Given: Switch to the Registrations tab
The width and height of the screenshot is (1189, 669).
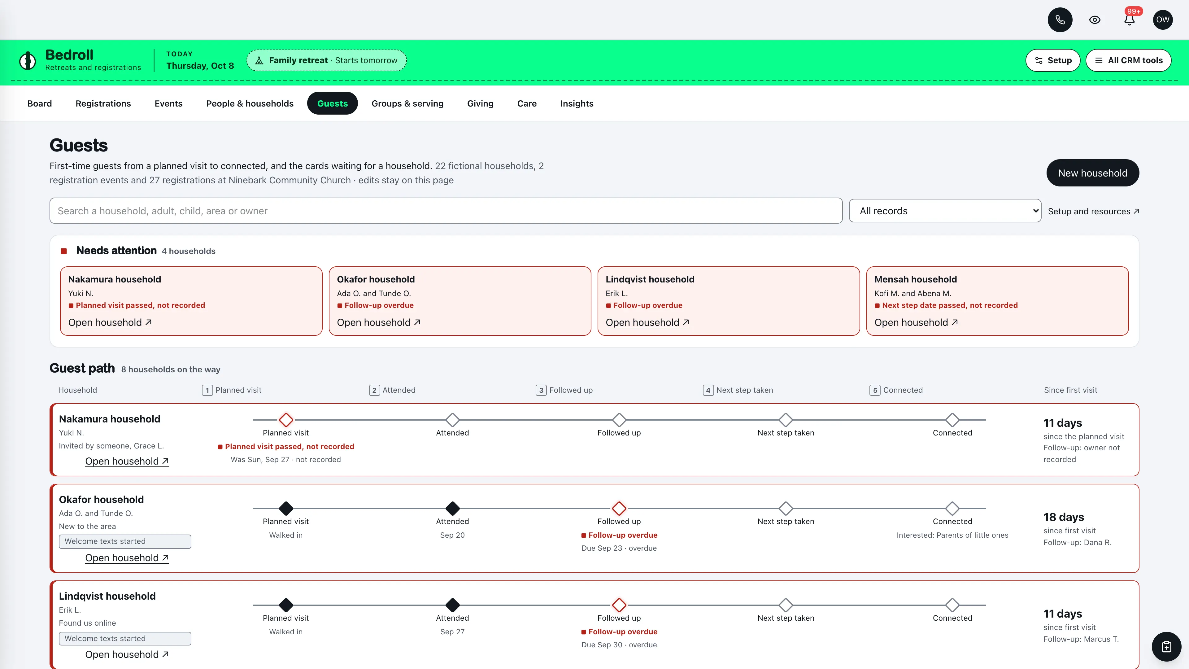Looking at the screenshot, I should 103,103.
